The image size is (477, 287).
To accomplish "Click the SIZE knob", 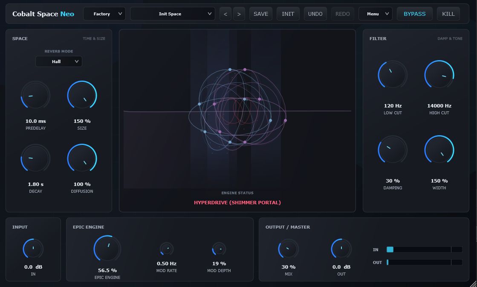I will point(82,96).
